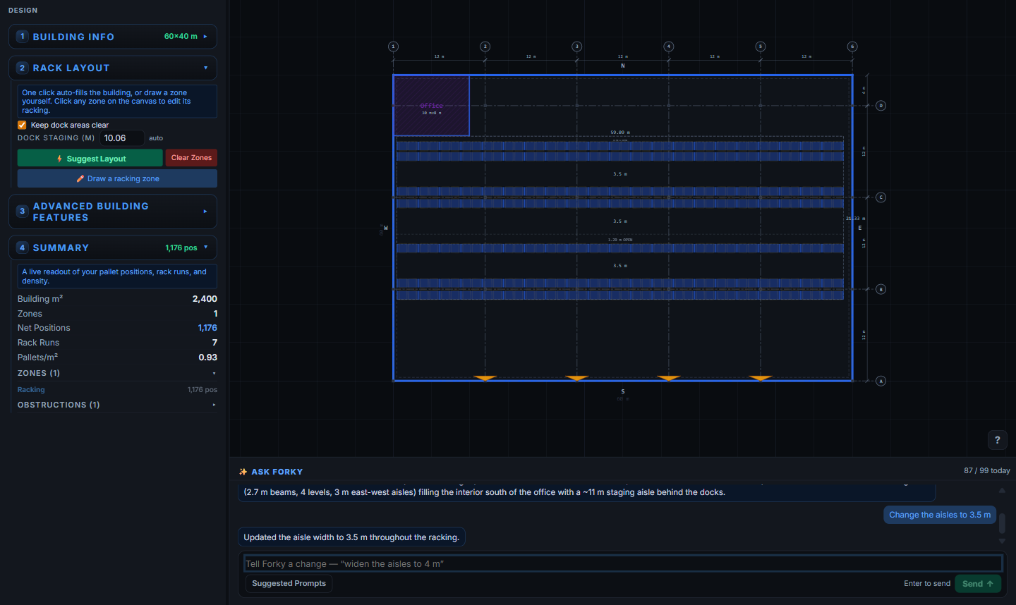This screenshot has width=1016, height=605.
Task: Click the 87 / 99 today usage counter
Action: (x=986, y=470)
